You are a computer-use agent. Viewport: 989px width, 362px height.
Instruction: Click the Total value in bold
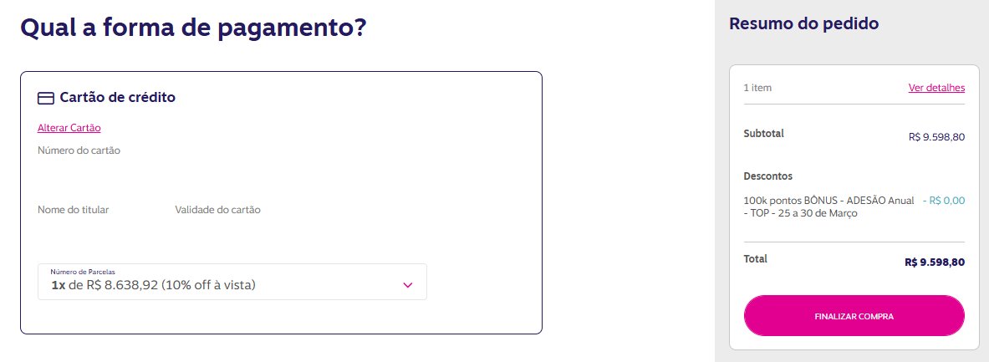click(x=935, y=263)
